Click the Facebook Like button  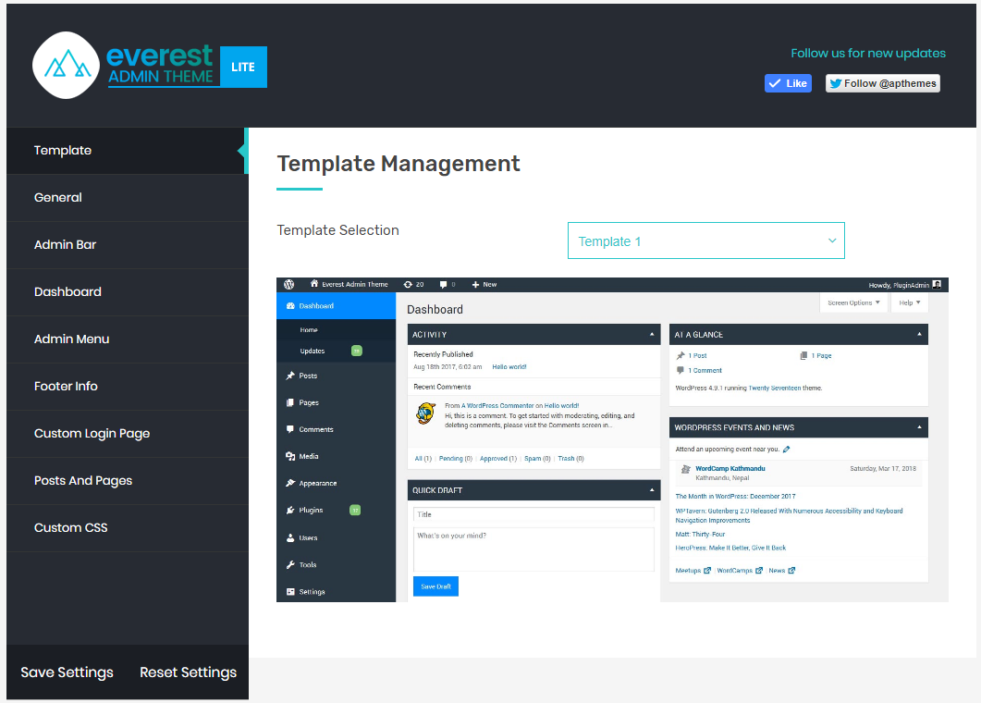pyautogui.click(x=788, y=83)
